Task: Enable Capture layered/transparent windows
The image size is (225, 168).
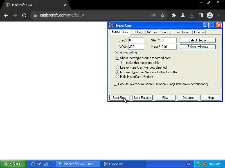Action: coord(115,84)
